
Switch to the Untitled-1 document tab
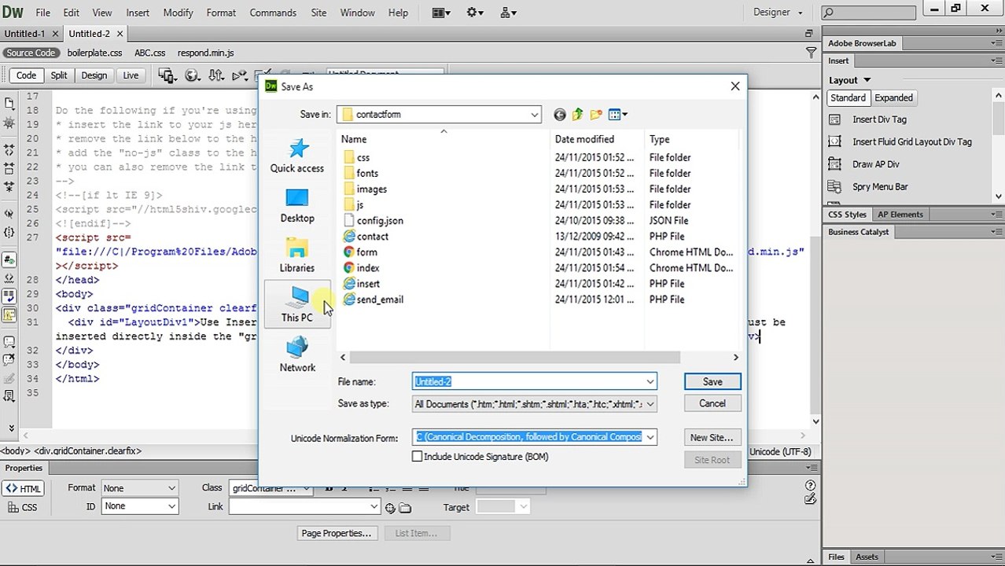coord(24,34)
